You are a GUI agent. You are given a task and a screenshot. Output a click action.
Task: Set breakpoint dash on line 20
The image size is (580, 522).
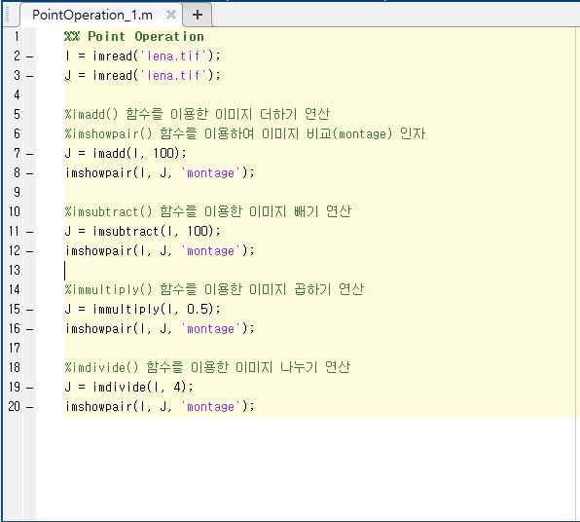pyautogui.click(x=30, y=407)
